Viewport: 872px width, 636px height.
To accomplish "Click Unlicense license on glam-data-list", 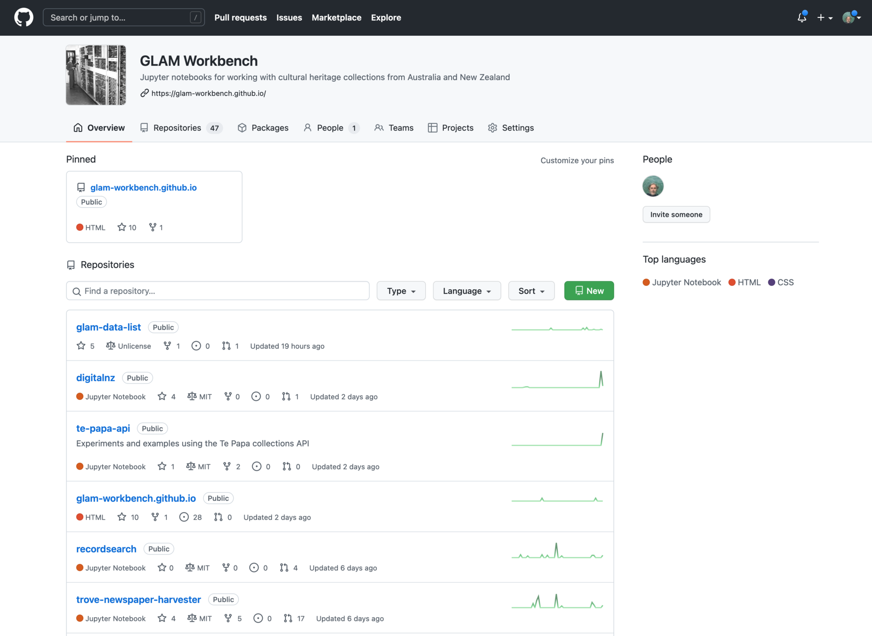I will [129, 346].
